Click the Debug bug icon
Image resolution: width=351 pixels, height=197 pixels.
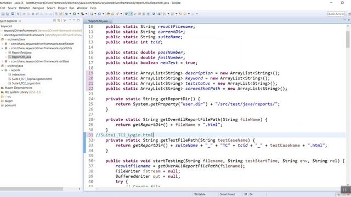[66, 14]
